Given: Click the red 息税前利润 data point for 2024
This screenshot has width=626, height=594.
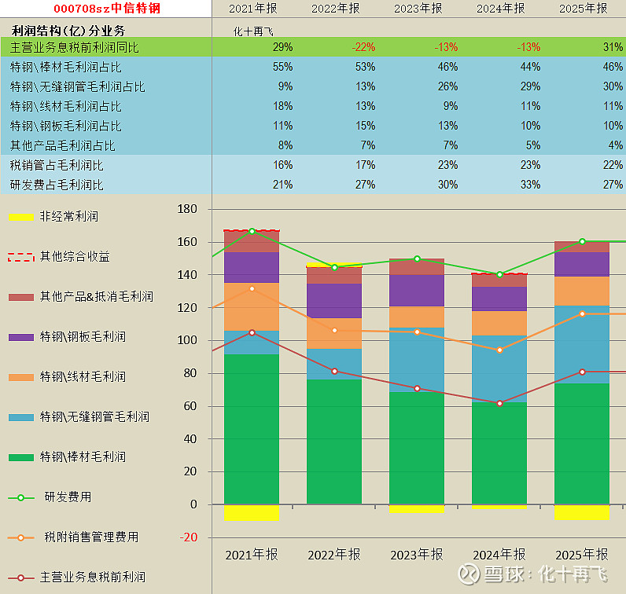Looking at the screenshot, I should coord(500,403).
